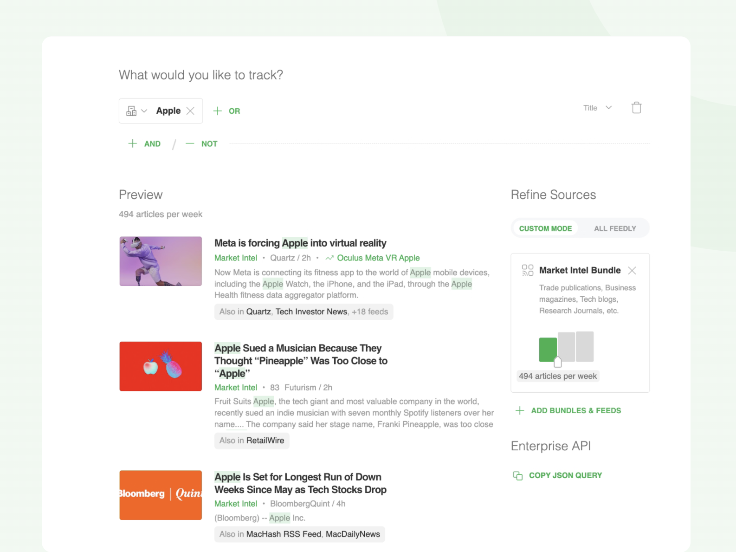Click the copy icon for JSON query
Screen dimensions: 736x552
(x=517, y=475)
